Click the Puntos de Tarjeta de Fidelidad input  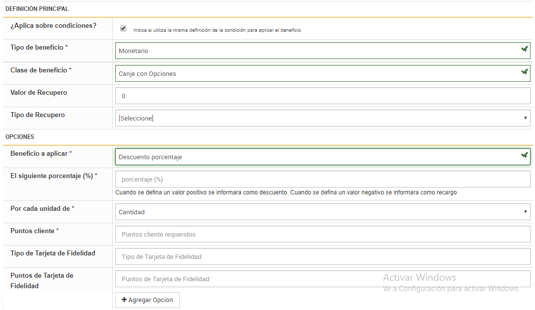[322, 279]
